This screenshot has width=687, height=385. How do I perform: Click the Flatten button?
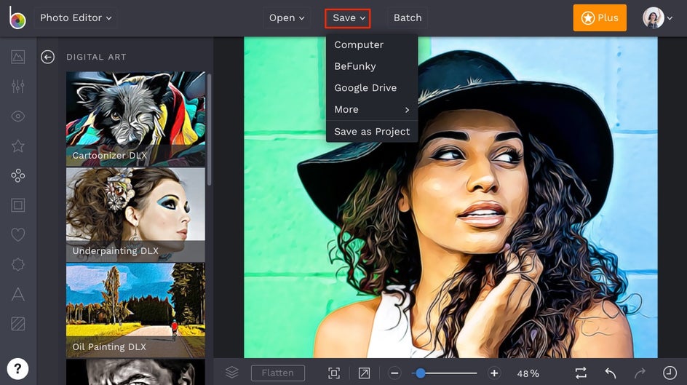[278, 373]
